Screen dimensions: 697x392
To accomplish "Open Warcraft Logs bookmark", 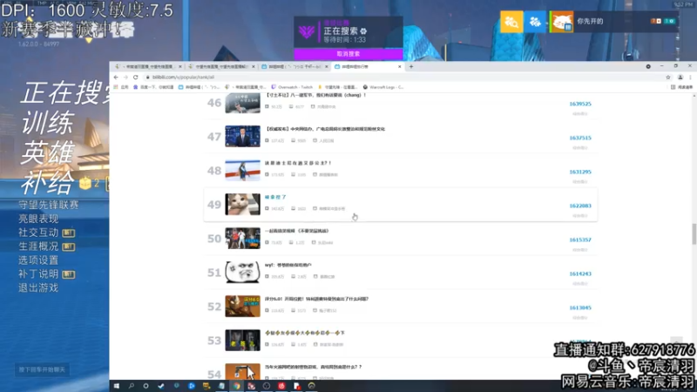I will (383, 87).
